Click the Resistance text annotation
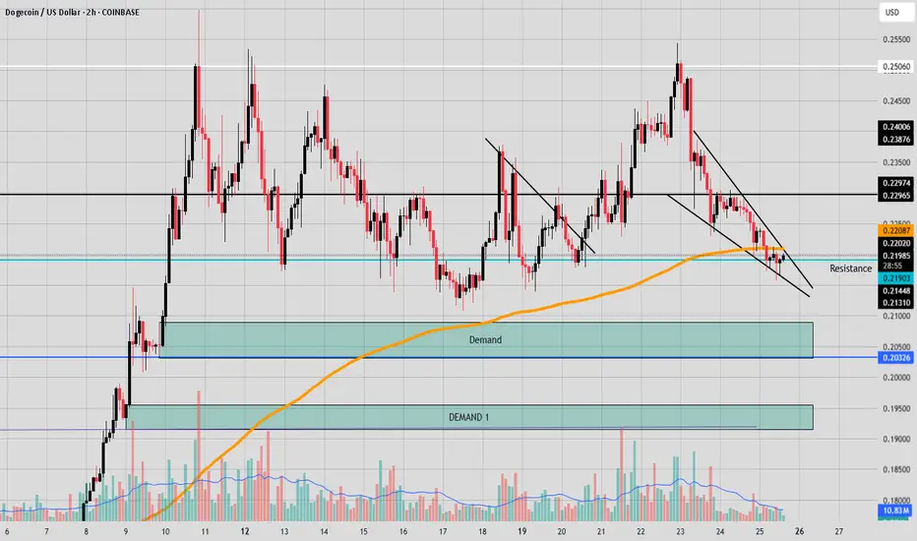This screenshot has height=541, width=917. coord(850,269)
